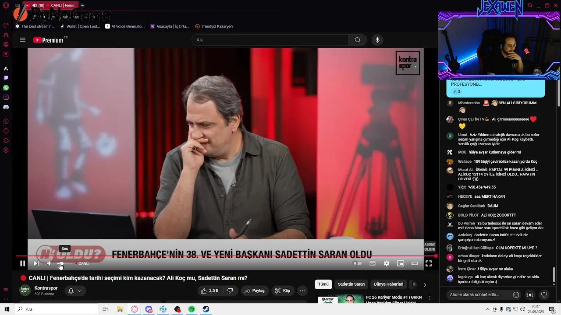Open the Windows notification center

click(x=552, y=309)
